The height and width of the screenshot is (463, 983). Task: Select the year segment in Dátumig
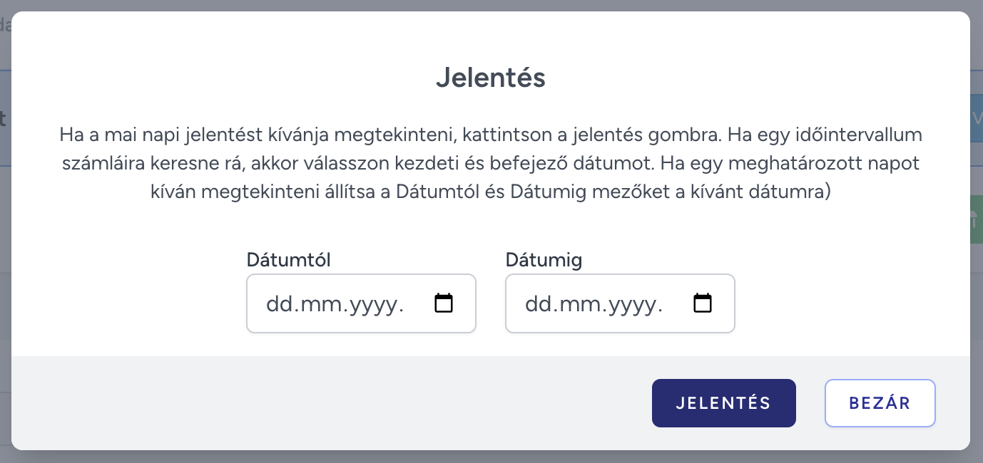(x=633, y=304)
